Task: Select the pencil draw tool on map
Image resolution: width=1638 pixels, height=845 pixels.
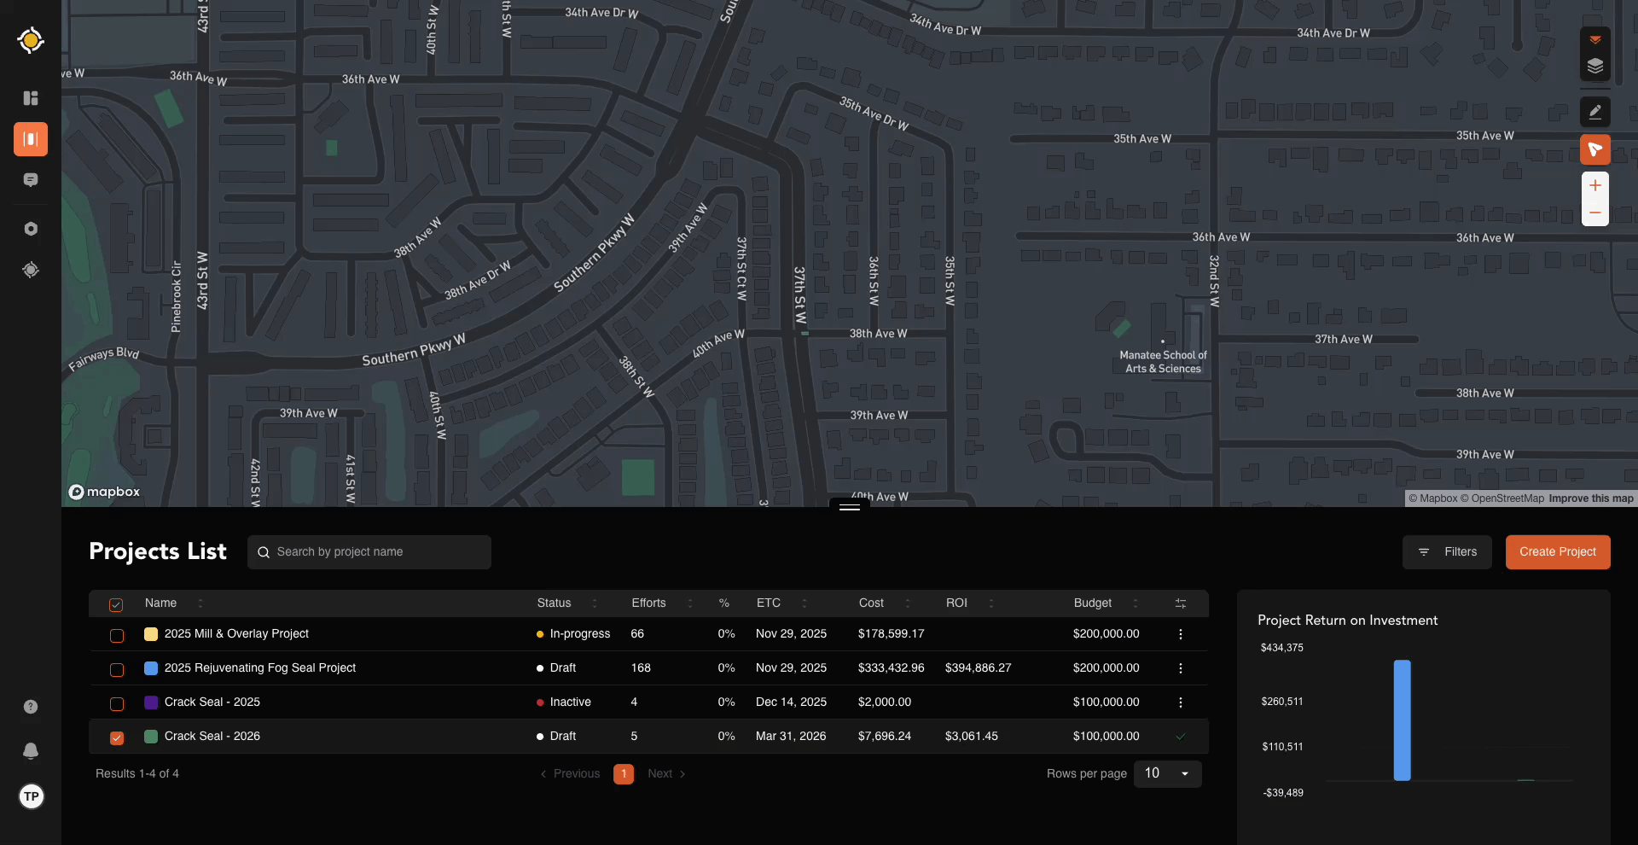Action: 1594,111
